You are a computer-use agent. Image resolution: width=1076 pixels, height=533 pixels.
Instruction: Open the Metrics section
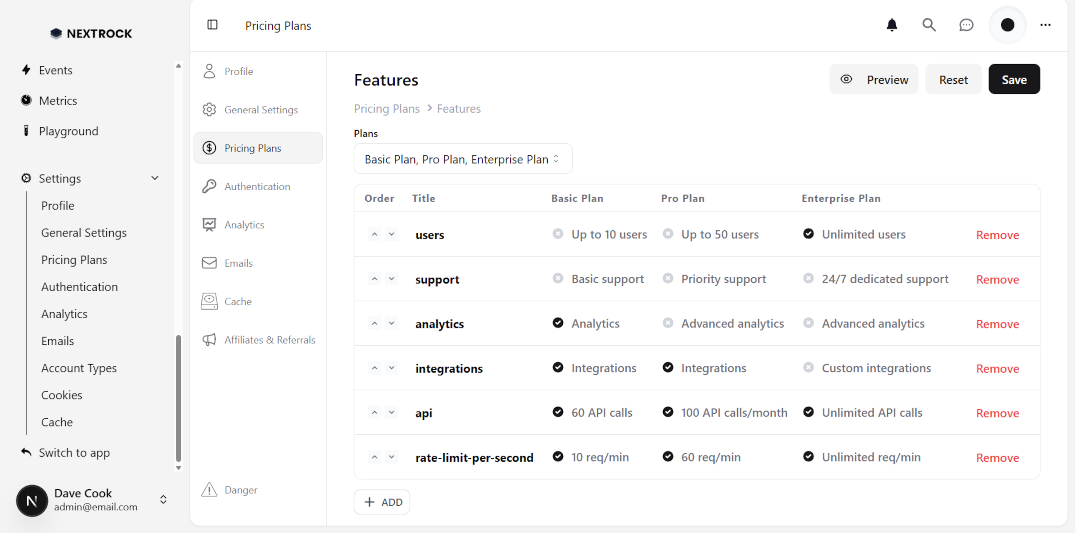point(58,100)
